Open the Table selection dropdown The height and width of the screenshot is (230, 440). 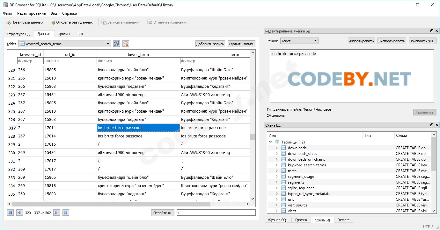(108, 44)
